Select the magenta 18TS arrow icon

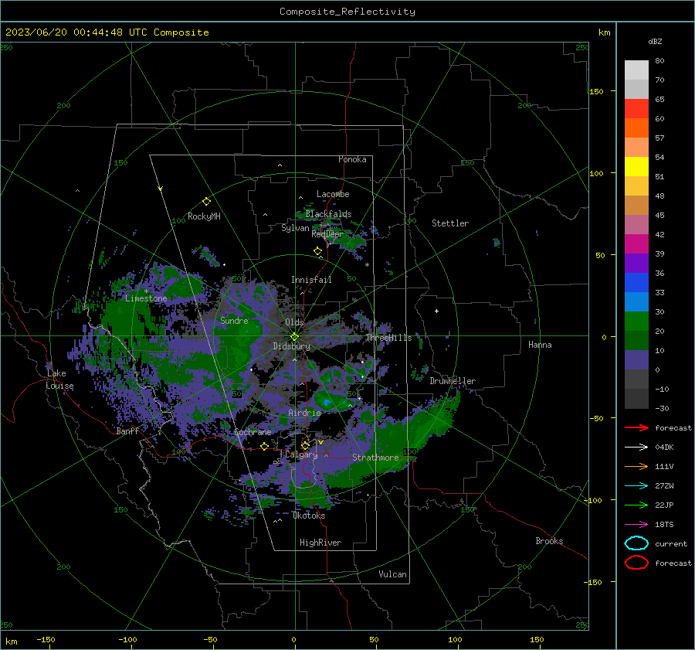point(636,525)
